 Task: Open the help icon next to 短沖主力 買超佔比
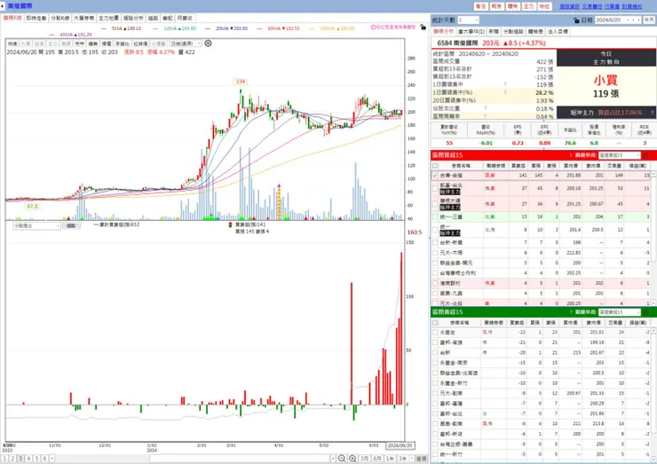(x=652, y=113)
